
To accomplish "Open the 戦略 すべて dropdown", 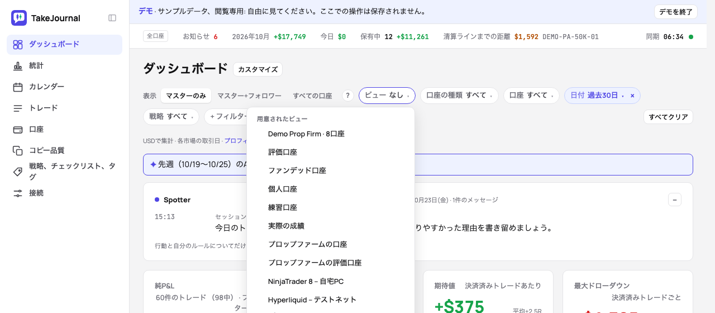I will click(171, 117).
